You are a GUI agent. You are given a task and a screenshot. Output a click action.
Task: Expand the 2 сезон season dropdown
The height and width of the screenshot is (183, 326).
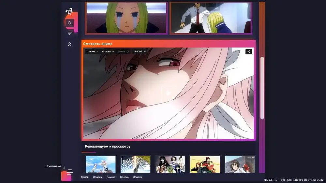tap(93, 51)
